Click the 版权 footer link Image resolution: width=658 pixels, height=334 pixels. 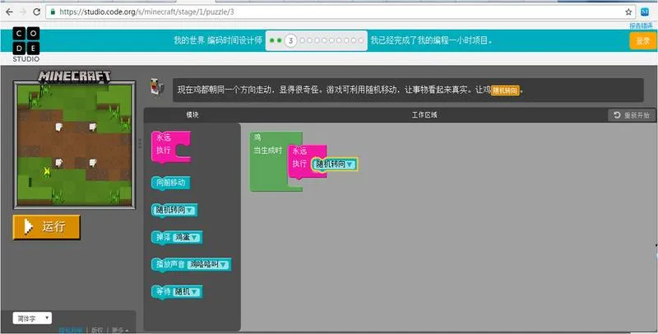[97, 330]
